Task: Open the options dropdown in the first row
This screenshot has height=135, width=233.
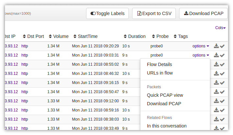Action: (x=201, y=46)
